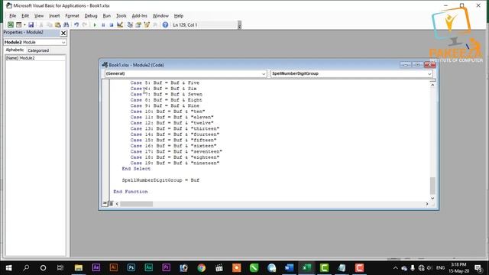
Task: Open the Window menu
Action: (x=160, y=15)
